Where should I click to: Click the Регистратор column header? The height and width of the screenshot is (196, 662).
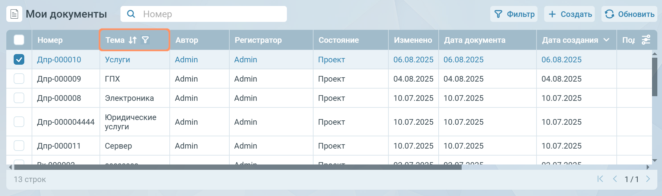[x=258, y=40]
